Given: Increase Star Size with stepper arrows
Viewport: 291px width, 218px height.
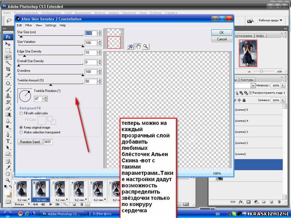Looking at the screenshot, I should 100,32.
